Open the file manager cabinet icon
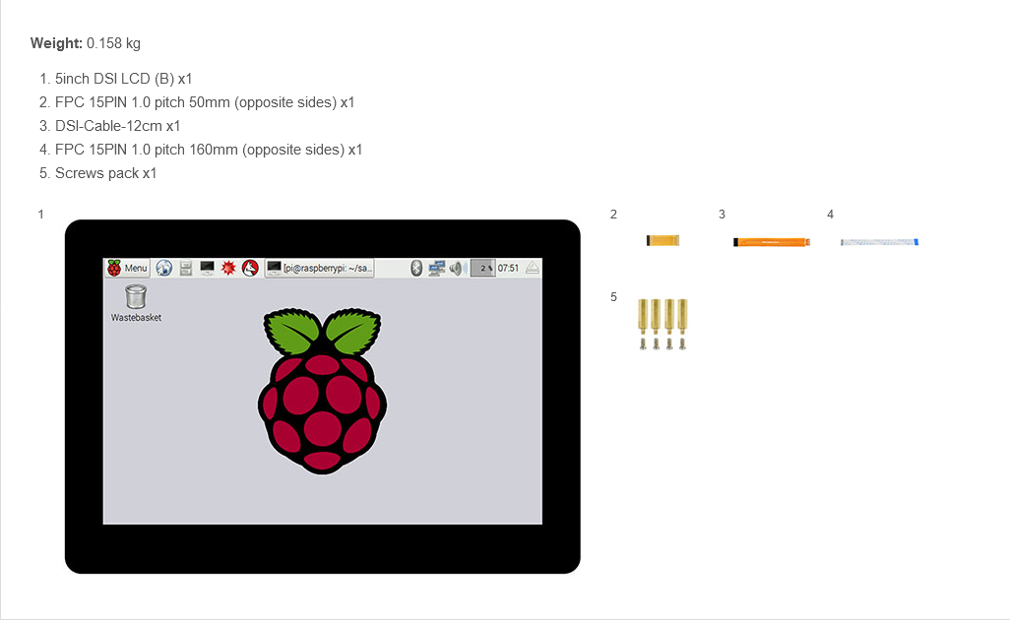 (x=185, y=268)
